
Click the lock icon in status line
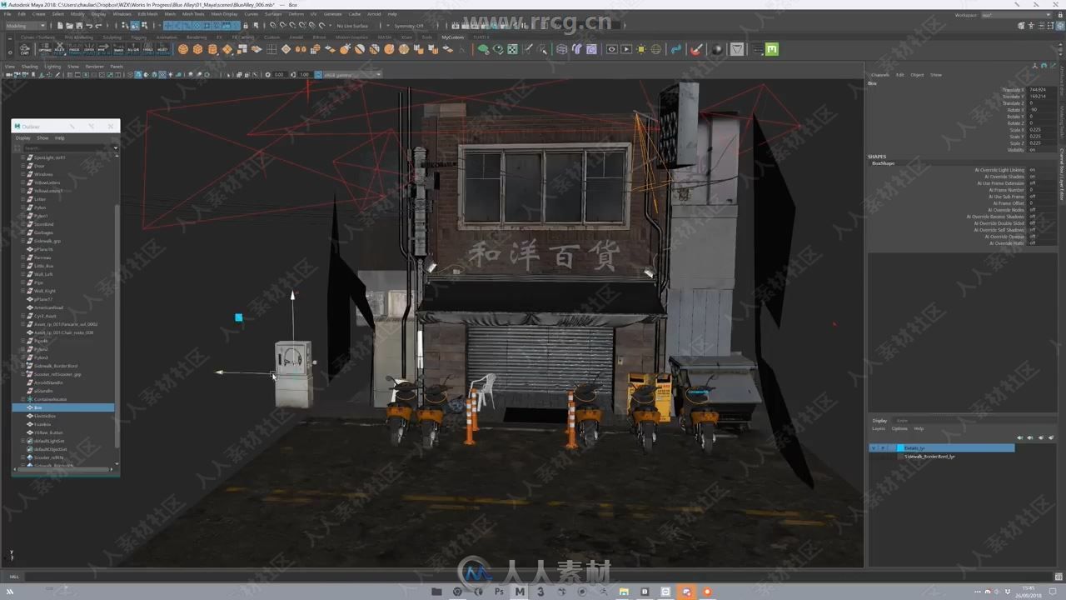(245, 25)
